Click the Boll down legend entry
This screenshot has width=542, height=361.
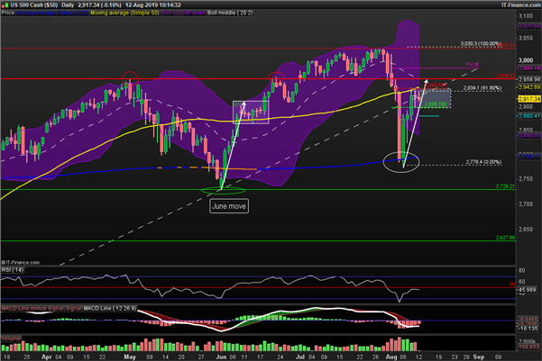point(193,13)
